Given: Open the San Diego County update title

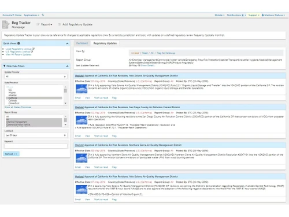Looking at the screenshot, I should pos(127,107).
